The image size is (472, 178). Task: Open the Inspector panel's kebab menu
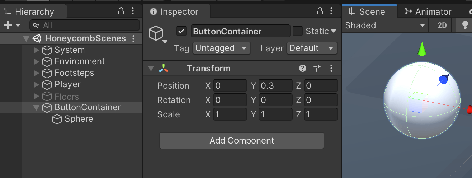click(331, 11)
